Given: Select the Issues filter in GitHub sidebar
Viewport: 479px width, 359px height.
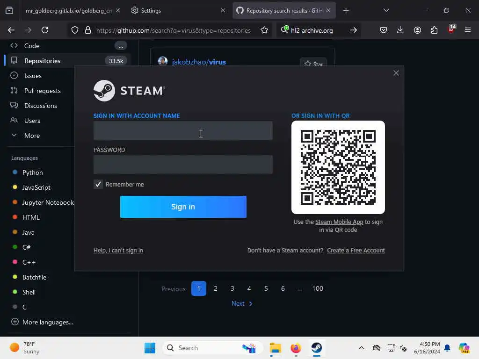Looking at the screenshot, I should [33, 76].
